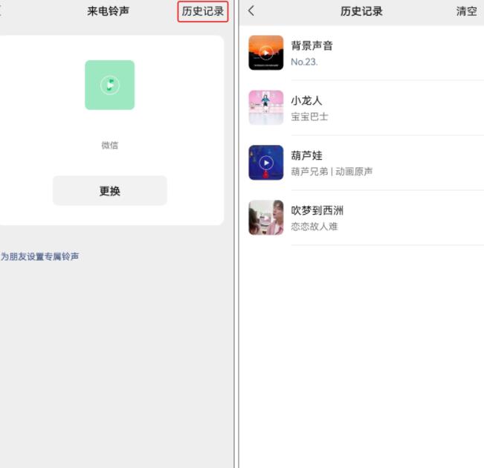Click the No.23. subtitle

[304, 62]
